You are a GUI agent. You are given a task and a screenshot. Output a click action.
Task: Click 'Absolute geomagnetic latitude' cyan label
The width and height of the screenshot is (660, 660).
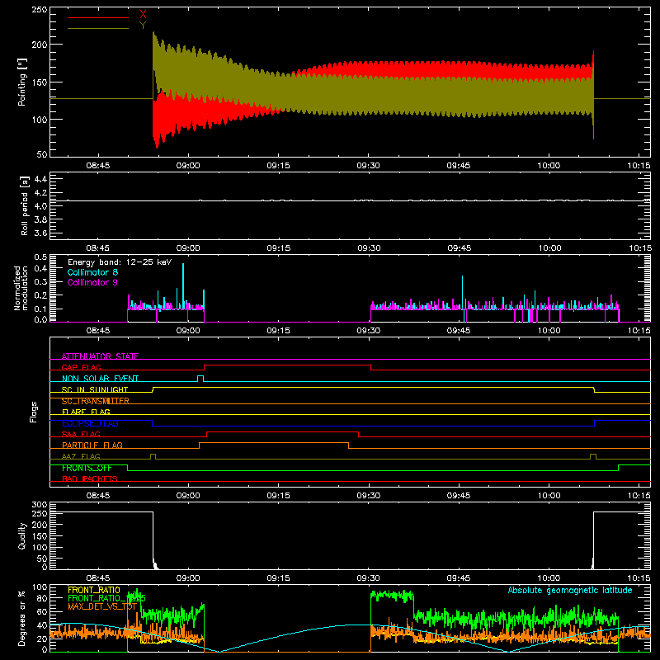pos(570,590)
